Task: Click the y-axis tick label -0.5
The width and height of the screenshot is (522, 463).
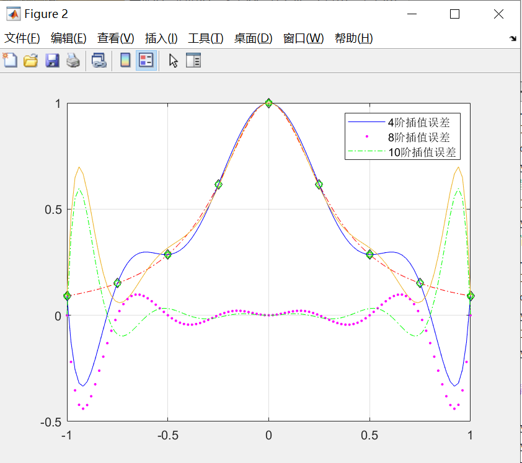Action: click(51, 422)
